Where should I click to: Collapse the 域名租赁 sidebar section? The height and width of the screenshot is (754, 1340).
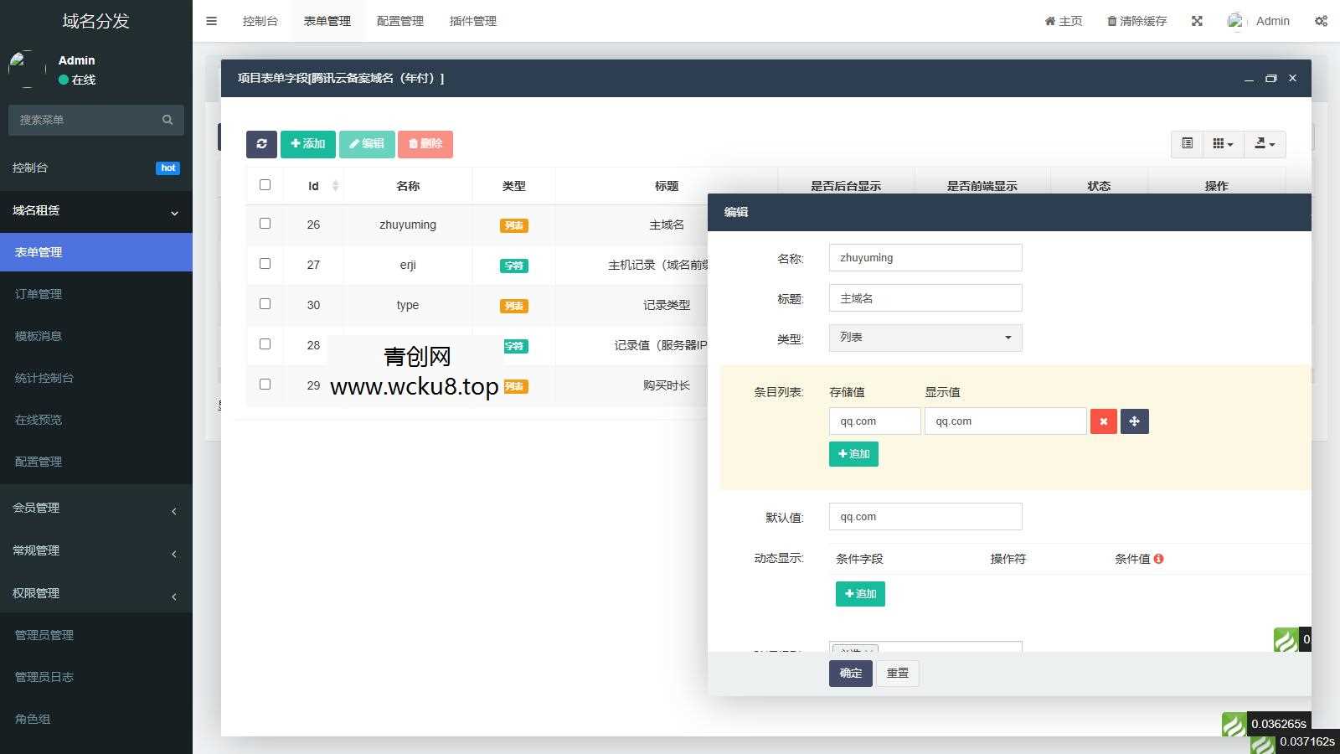(x=95, y=212)
